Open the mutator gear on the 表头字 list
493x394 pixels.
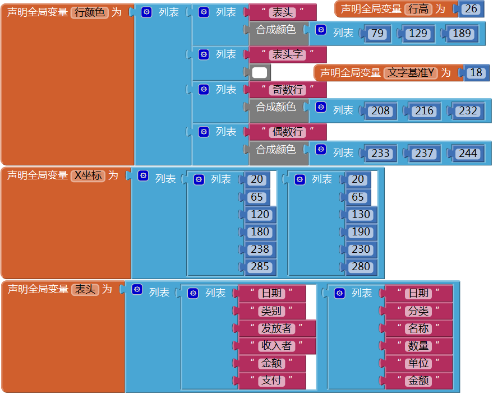(x=204, y=54)
